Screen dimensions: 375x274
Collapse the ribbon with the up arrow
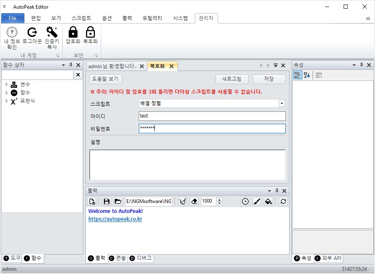(368, 19)
